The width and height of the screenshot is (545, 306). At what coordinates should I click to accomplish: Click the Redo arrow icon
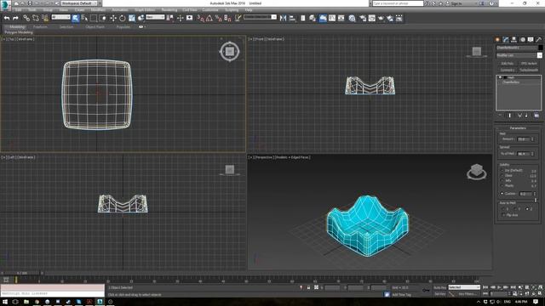pos(15,18)
